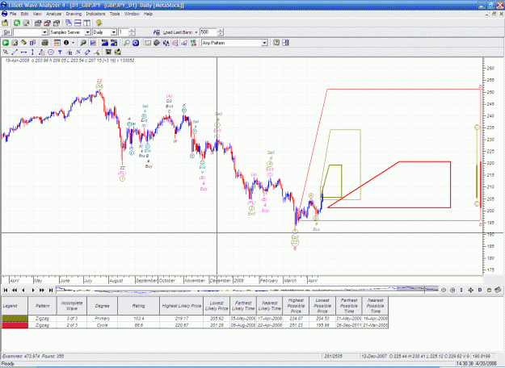Click the four-way move arrows icon
This screenshot has width=505, height=368.
[470, 291]
